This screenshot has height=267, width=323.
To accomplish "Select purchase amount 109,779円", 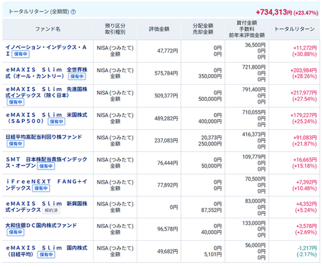I will [254, 157].
